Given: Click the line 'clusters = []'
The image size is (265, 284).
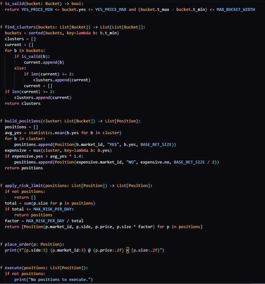Looking at the screenshot, I should (20, 39).
